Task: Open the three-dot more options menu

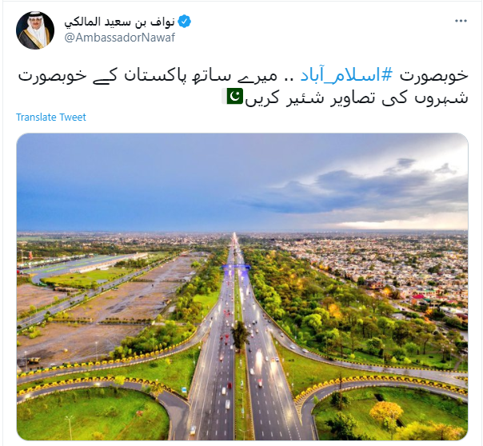Action: coord(461,21)
